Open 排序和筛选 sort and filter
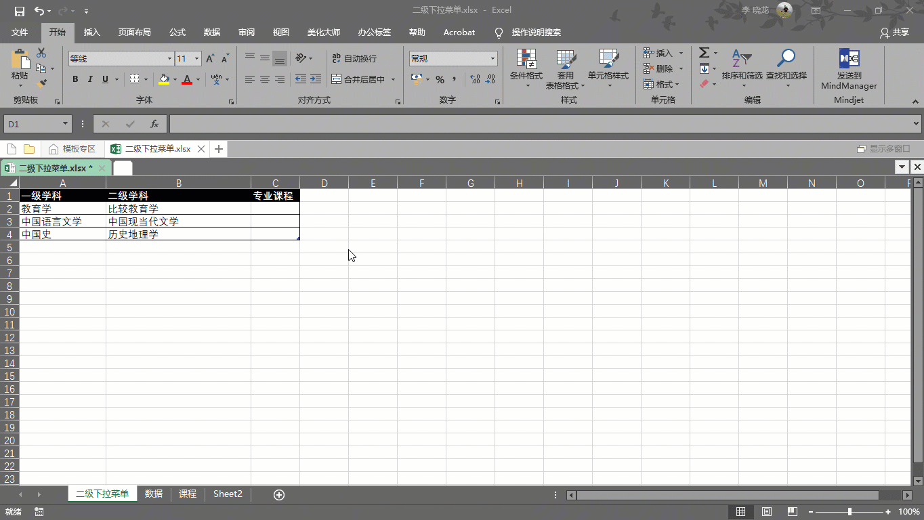This screenshot has height=520, width=924. 742,68
